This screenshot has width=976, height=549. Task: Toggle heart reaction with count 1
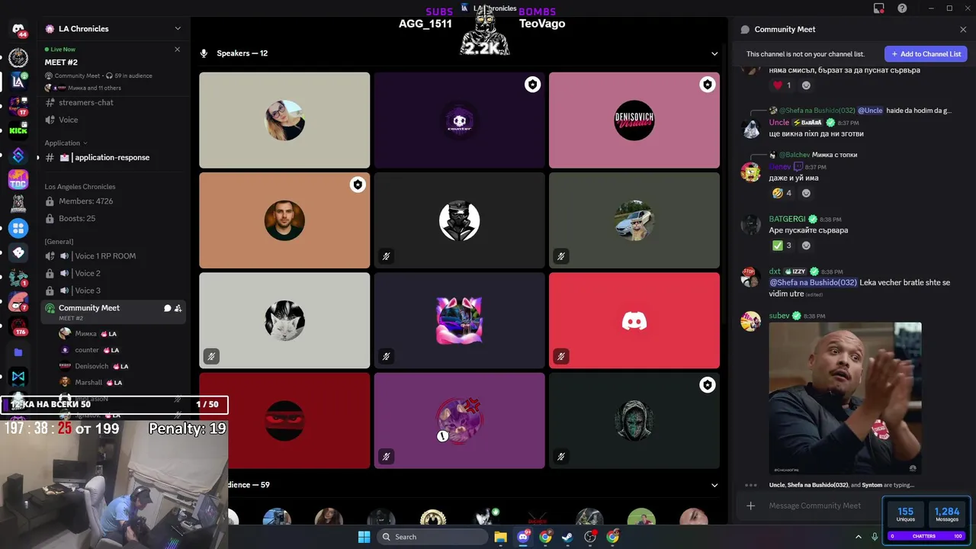pyautogui.click(x=782, y=85)
